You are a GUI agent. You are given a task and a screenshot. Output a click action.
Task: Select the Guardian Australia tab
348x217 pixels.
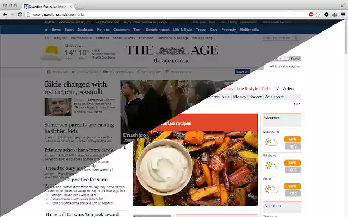point(47,7)
